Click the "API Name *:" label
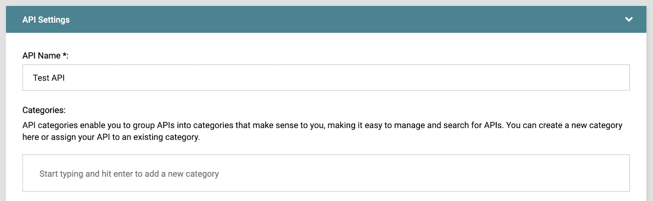The width and height of the screenshot is (653, 201). coord(45,56)
